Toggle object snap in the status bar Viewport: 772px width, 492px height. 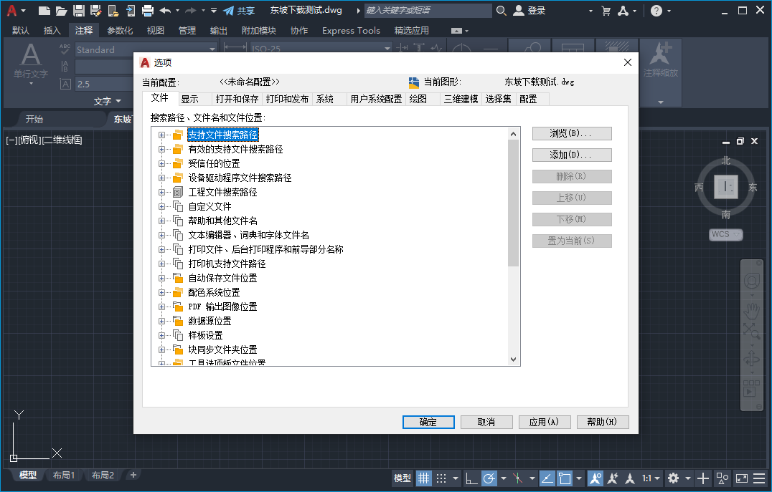[x=565, y=478]
